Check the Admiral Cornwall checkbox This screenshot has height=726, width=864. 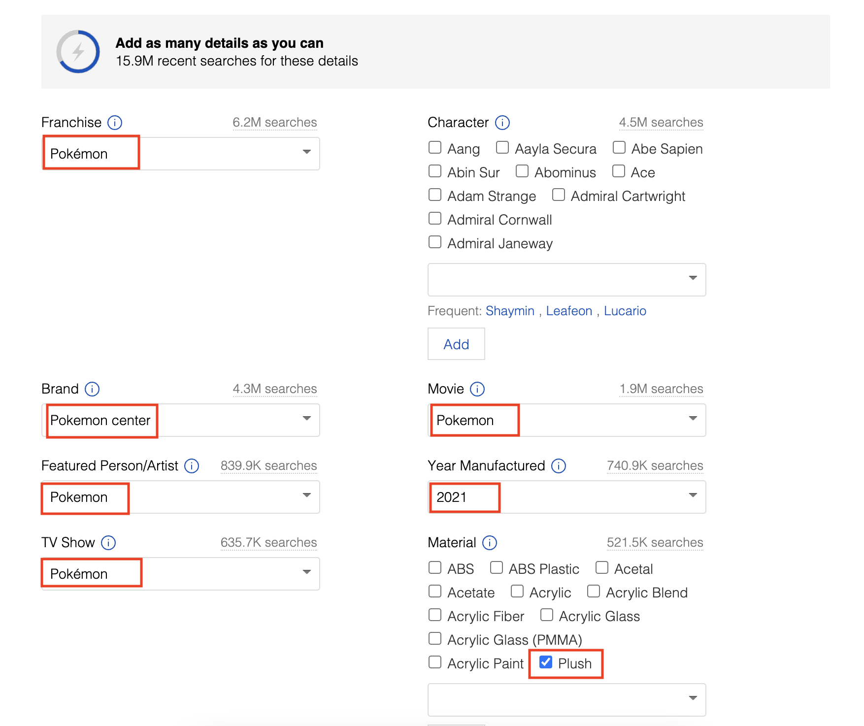pos(435,218)
